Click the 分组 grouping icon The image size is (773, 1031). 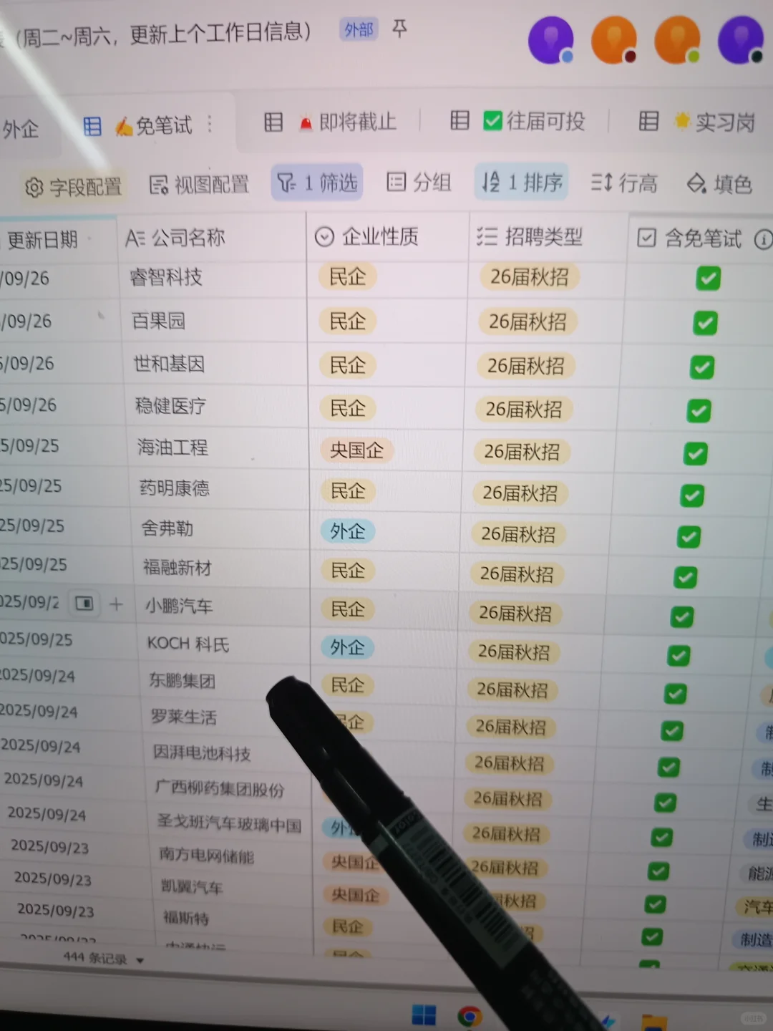[x=395, y=183]
